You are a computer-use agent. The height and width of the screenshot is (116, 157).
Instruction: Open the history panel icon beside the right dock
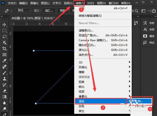[136, 23]
